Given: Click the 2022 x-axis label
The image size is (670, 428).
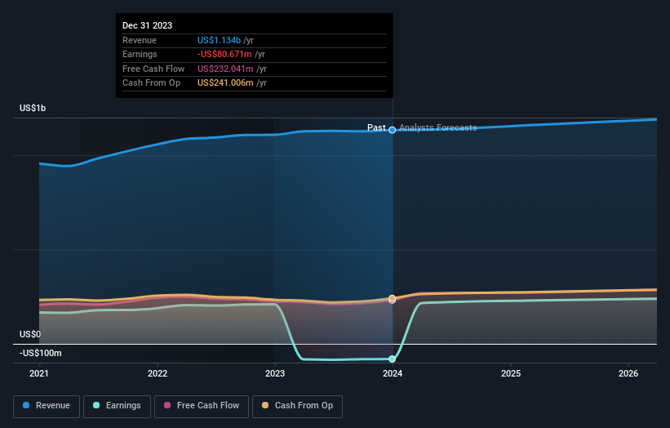Looking at the screenshot, I should 158,373.
